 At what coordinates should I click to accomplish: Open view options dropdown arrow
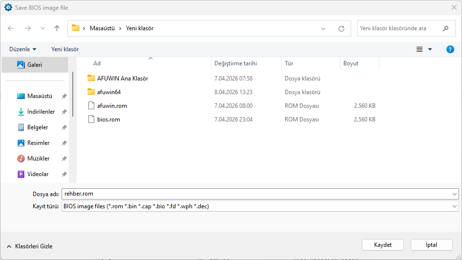point(430,49)
